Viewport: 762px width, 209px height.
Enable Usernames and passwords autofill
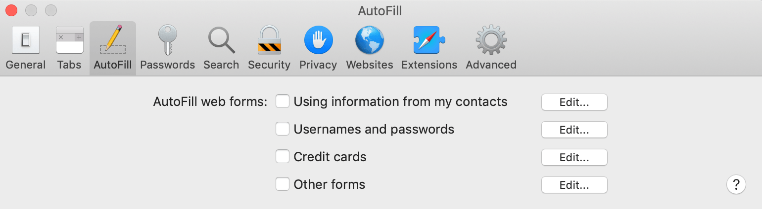(283, 129)
